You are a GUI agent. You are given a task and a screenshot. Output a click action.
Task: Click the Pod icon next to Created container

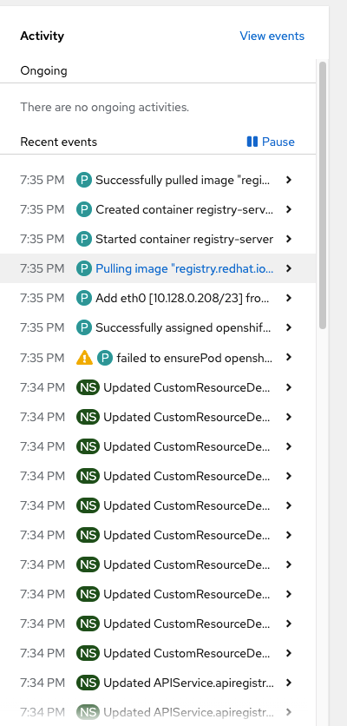[84, 209]
